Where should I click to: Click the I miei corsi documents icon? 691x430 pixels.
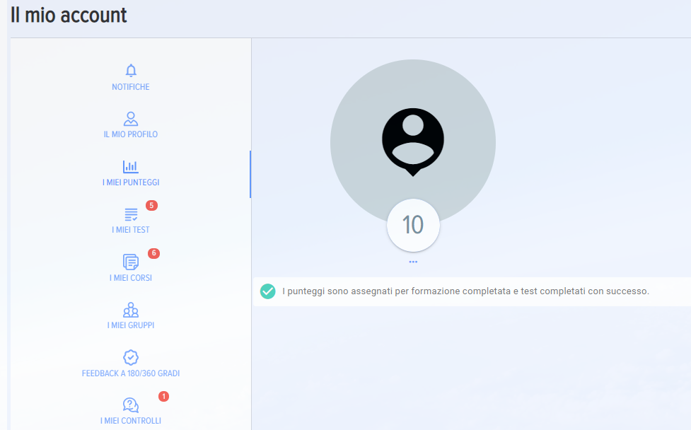point(131,262)
